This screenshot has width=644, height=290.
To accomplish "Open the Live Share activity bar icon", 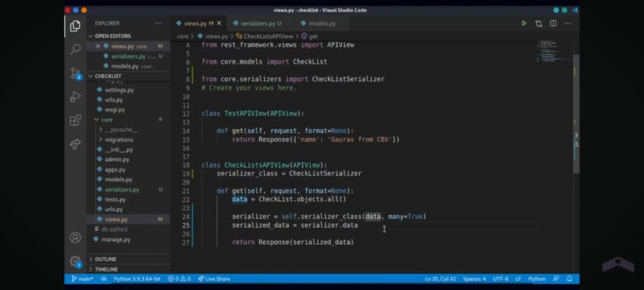I will click(x=76, y=143).
